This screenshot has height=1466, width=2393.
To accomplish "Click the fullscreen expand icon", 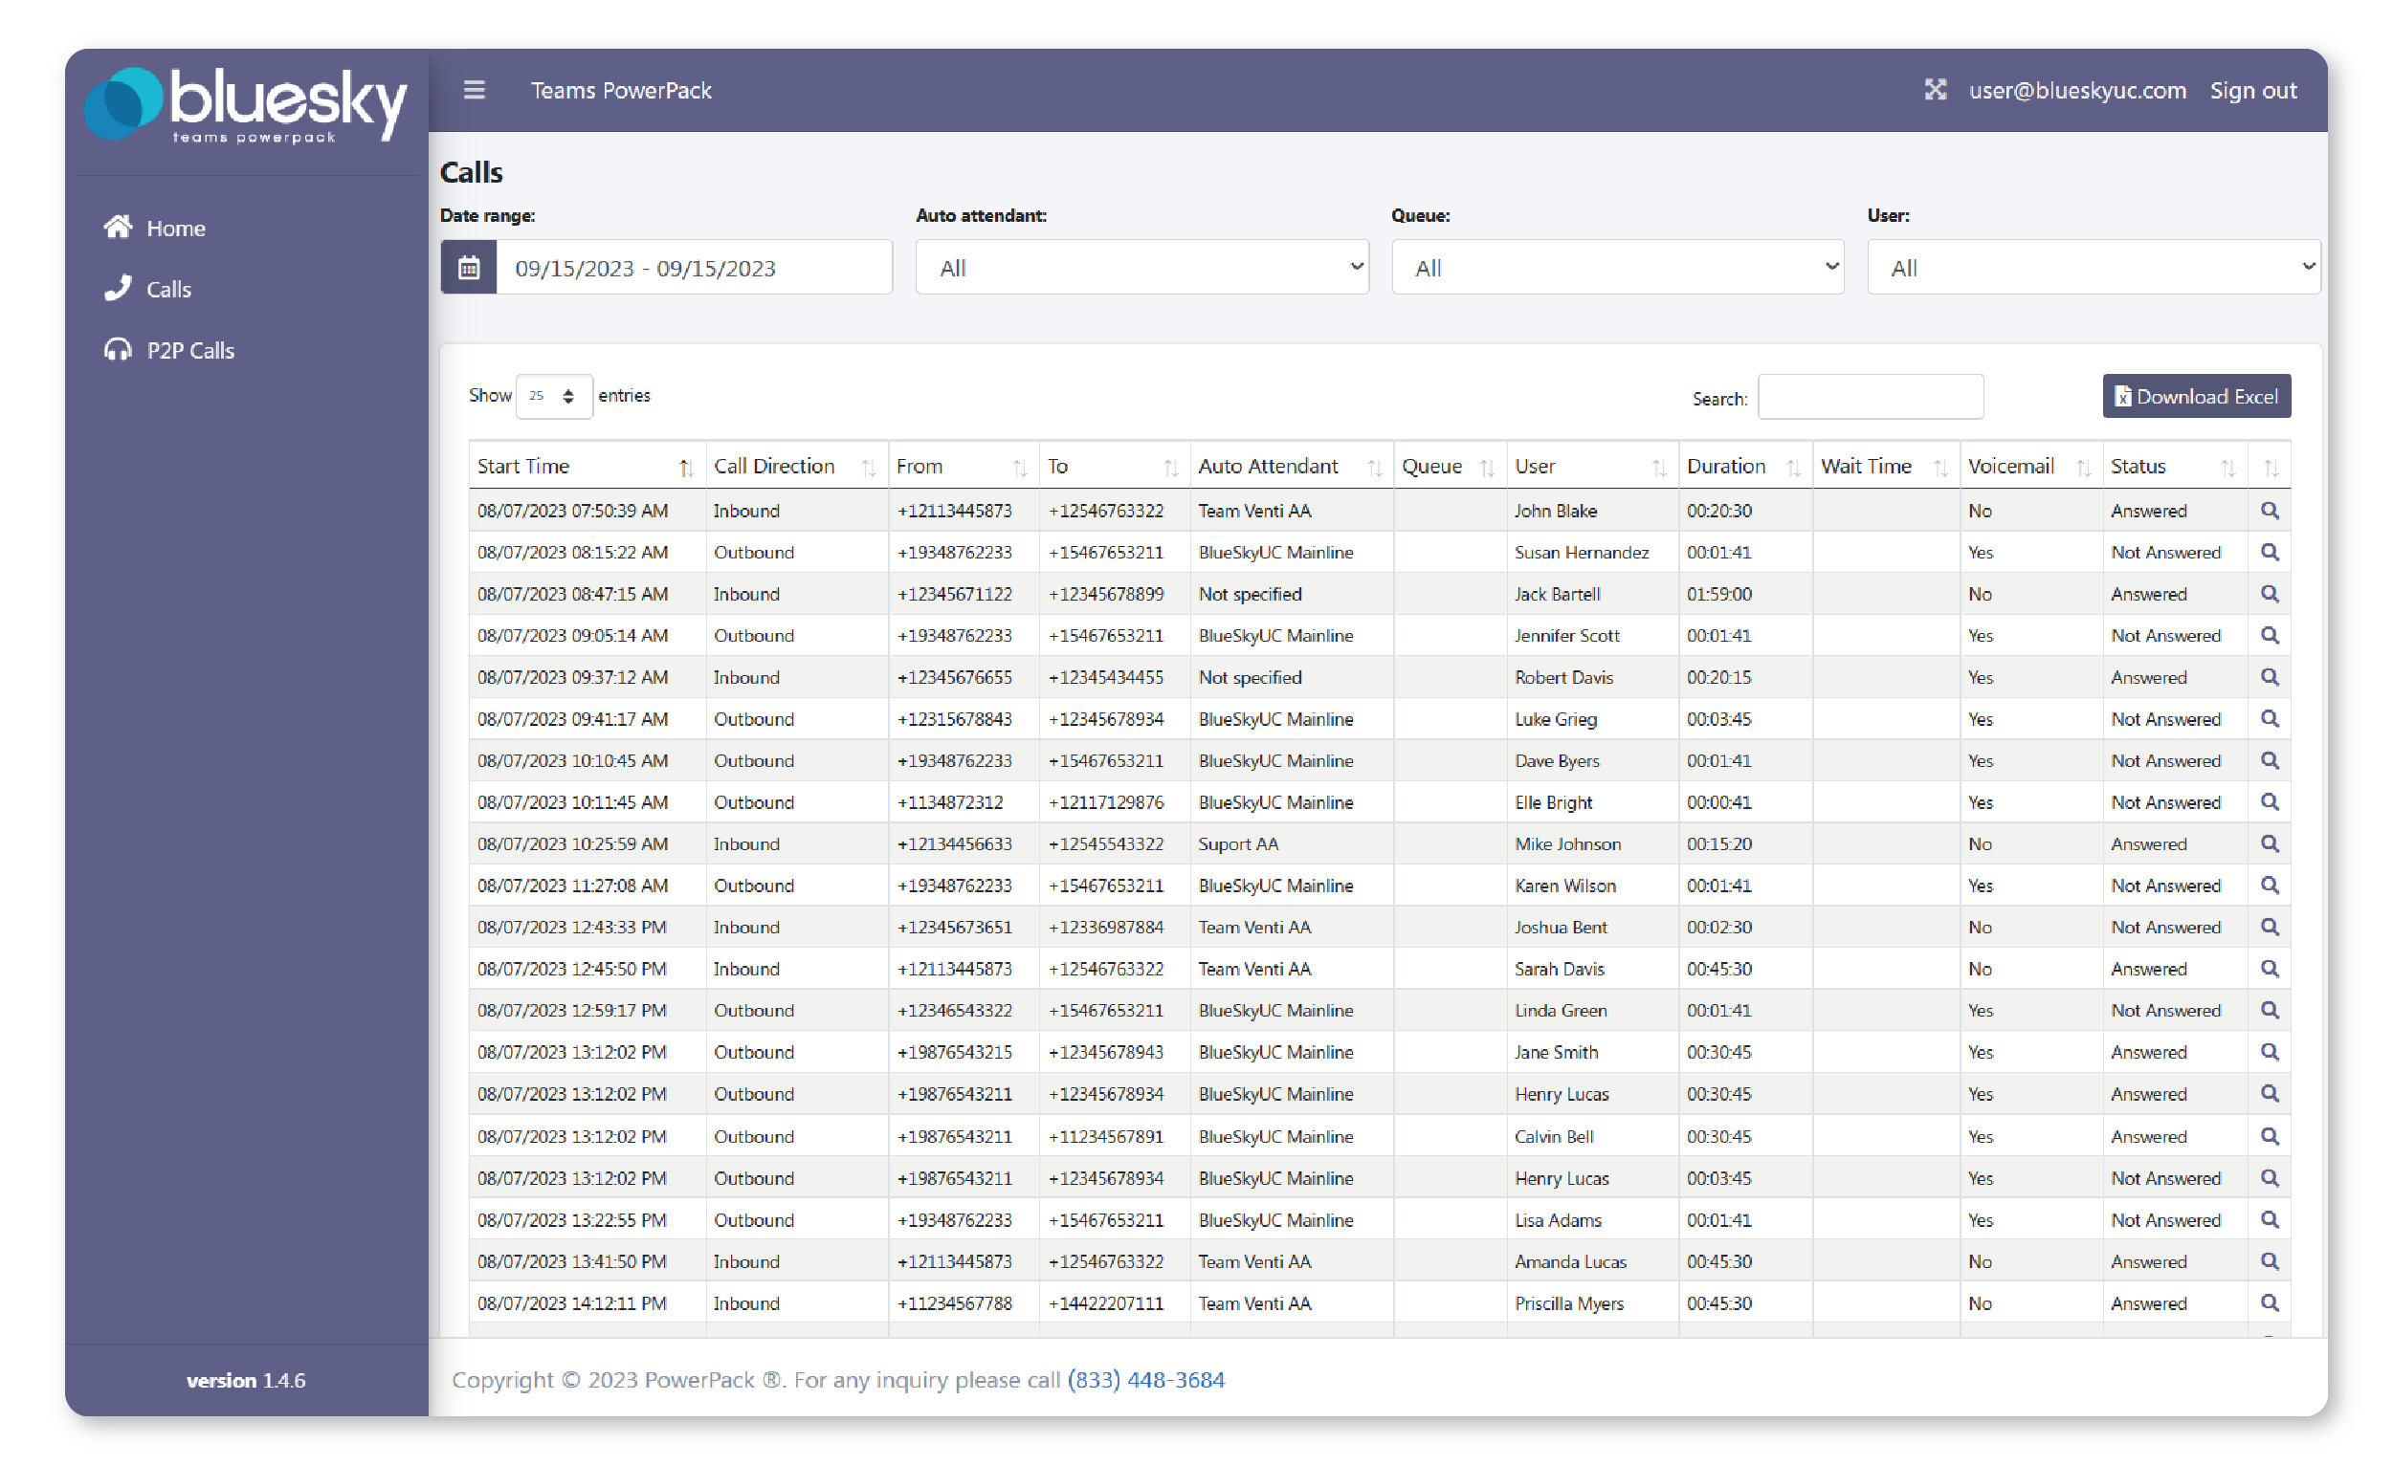I will (x=1935, y=90).
